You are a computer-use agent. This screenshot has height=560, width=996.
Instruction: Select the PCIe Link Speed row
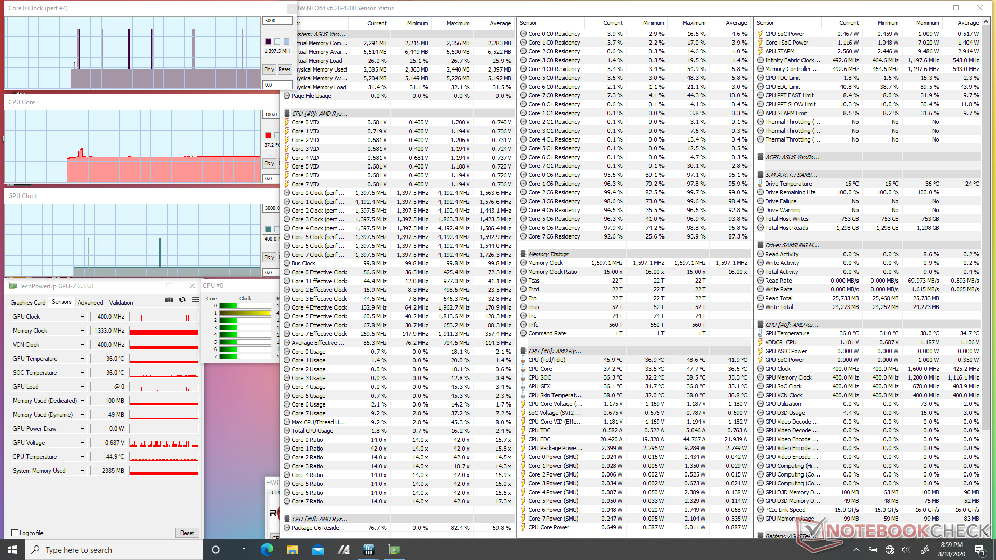coord(869,510)
